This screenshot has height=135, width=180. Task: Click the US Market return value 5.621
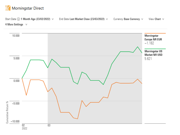click(148, 59)
